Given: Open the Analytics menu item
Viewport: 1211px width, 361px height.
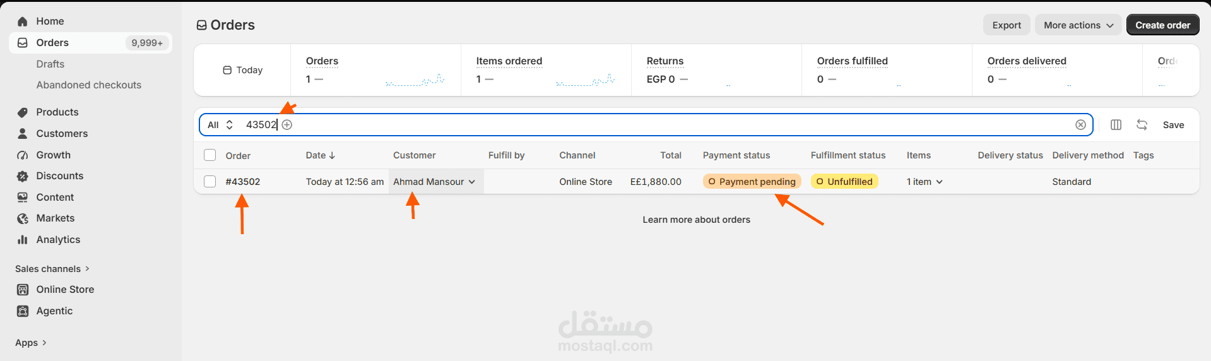Looking at the screenshot, I should pos(90,240).
